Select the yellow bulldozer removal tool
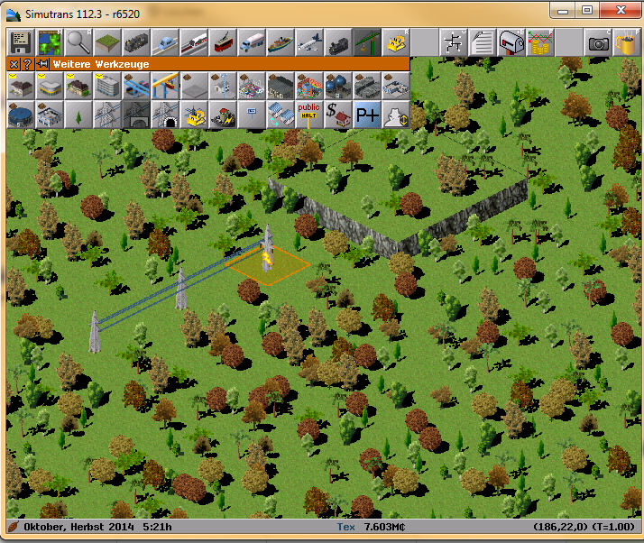Screen dimensions: 644x543 coord(396,42)
